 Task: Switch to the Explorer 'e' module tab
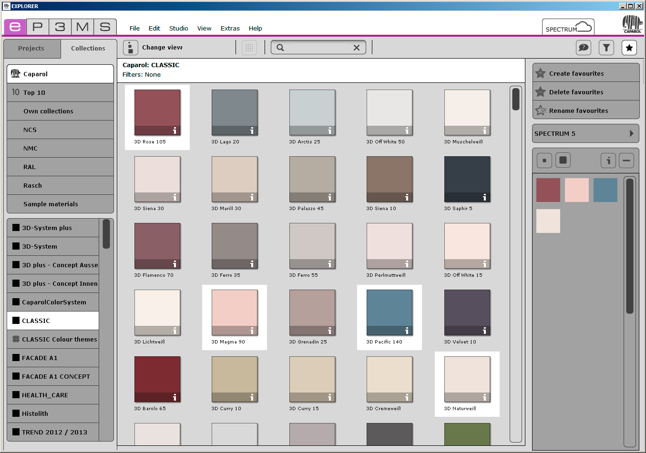tap(15, 27)
